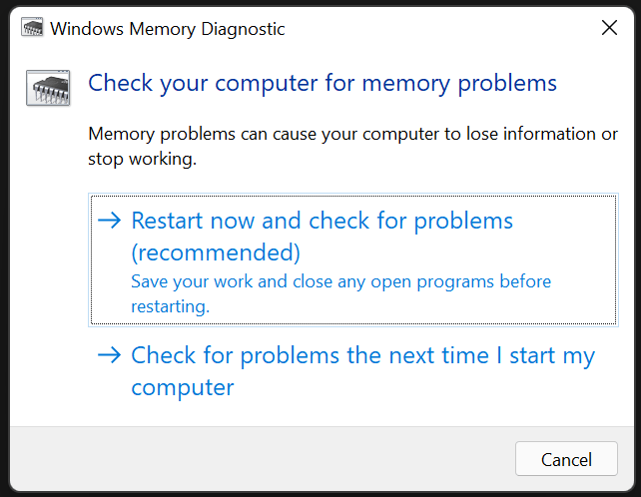The height and width of the screenshot is (497, 641).
Task: Close the Windows Memory Diagnostic dialog
Action: point(608,28)
